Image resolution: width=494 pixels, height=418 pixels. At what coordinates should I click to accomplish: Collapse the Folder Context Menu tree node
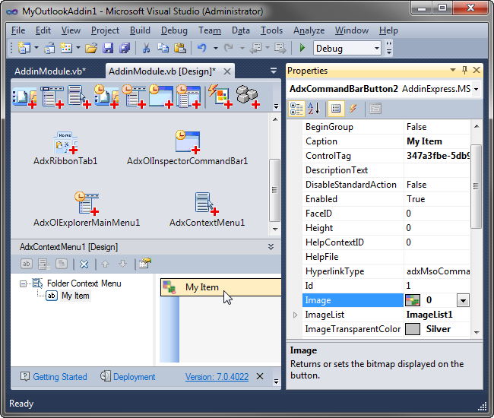tap(23, 283)
